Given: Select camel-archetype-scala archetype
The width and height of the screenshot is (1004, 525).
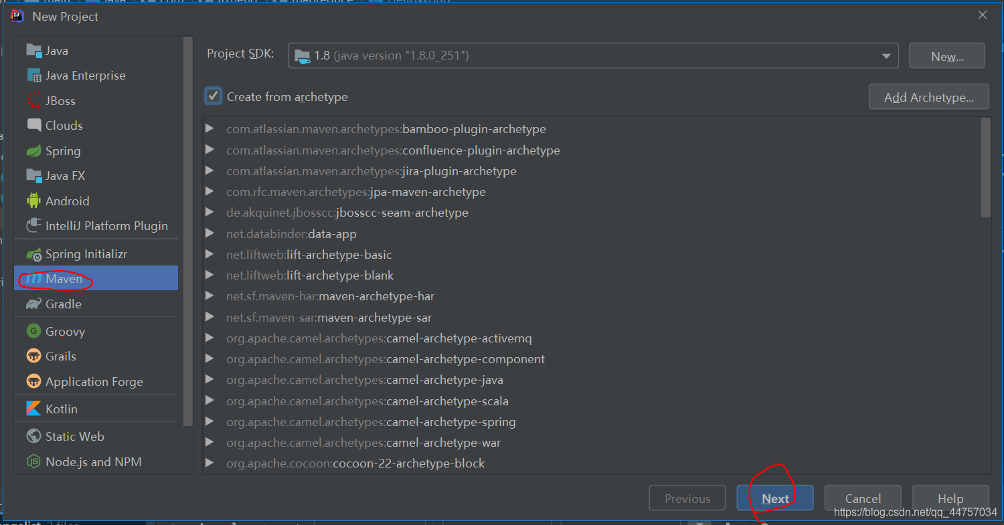Looking at the screenshot, I should 367,401.
